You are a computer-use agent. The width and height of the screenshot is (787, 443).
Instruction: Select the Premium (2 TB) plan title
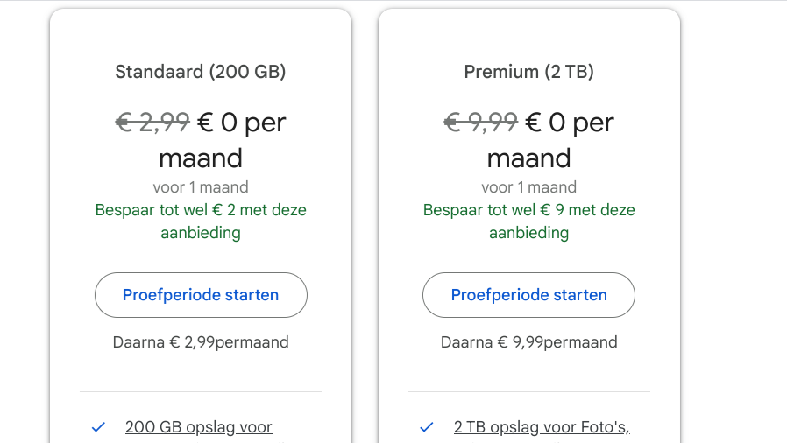(x=528, y=72)
